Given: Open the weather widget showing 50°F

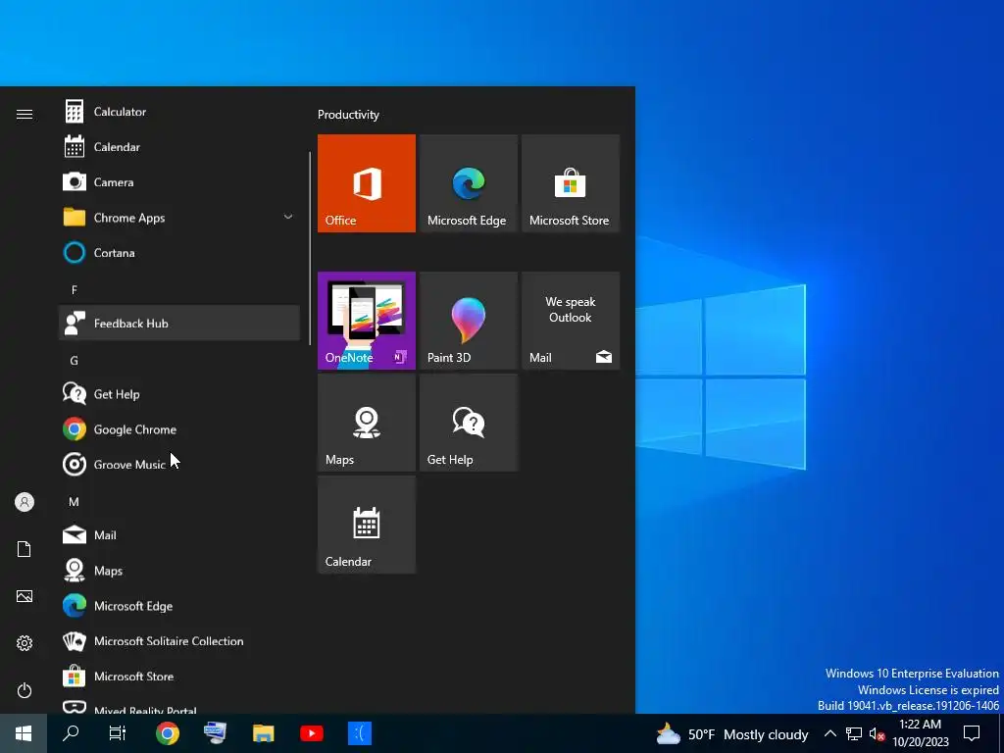Looking at the screenshot, I should tap(731, 733).
